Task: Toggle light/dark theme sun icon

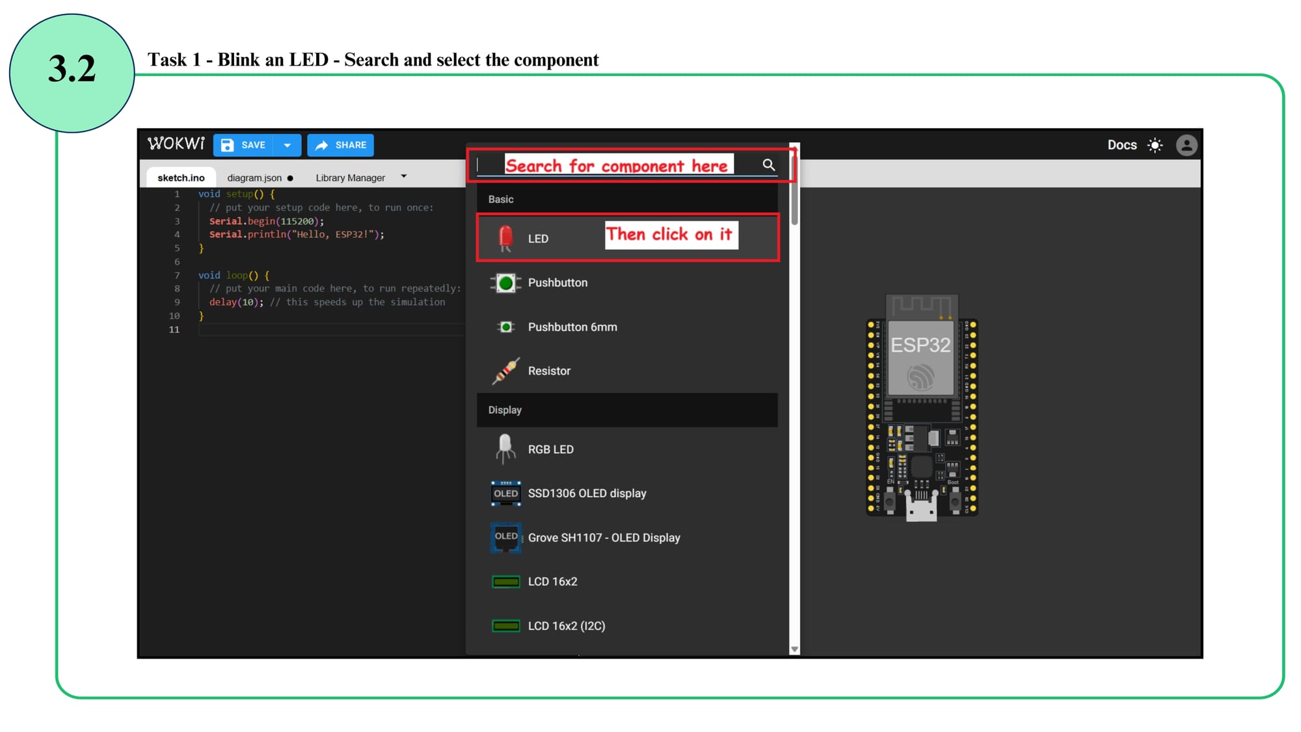Action: click(x=1155, y=145)
